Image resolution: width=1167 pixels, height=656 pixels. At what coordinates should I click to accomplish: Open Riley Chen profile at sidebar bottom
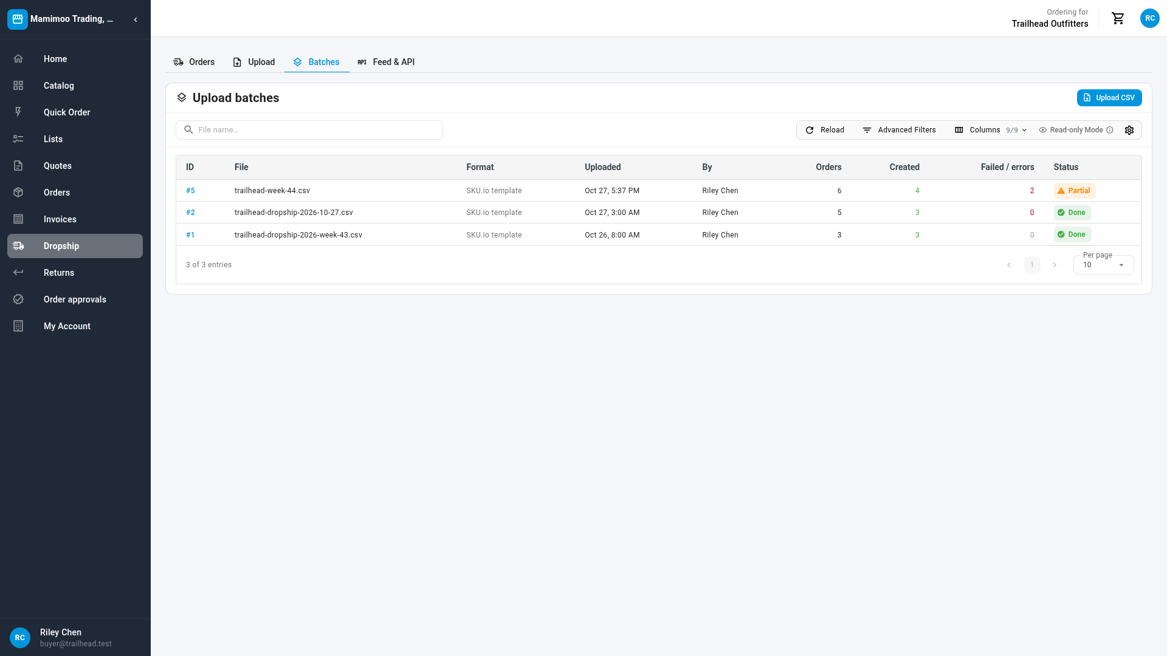(x=75, y=637)
